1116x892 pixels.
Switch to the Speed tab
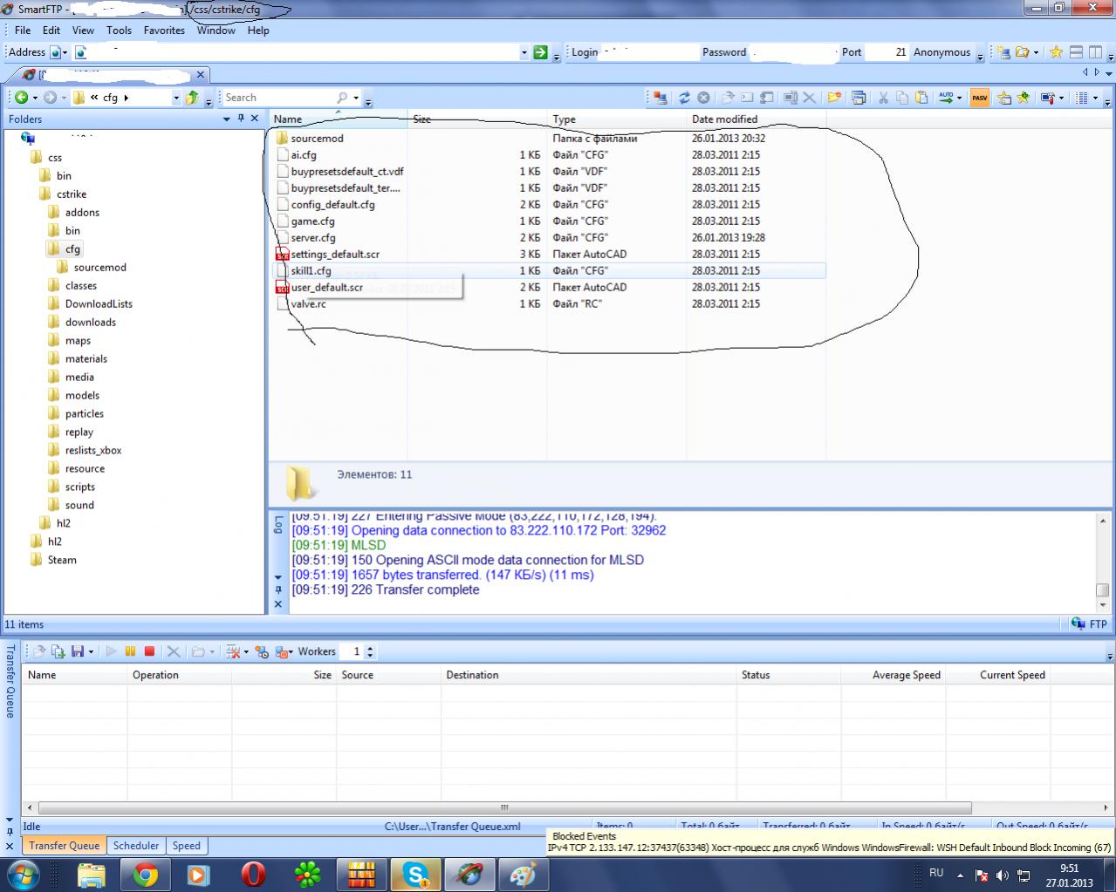coord(186,846)
